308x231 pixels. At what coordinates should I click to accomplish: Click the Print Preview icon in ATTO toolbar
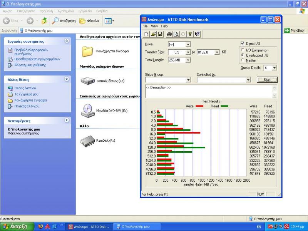[x=176, y=34]
